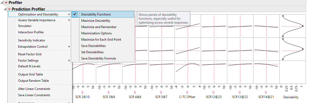Click the SCR 5&7 current value 0
309x103 pixels.
(161, 92)
